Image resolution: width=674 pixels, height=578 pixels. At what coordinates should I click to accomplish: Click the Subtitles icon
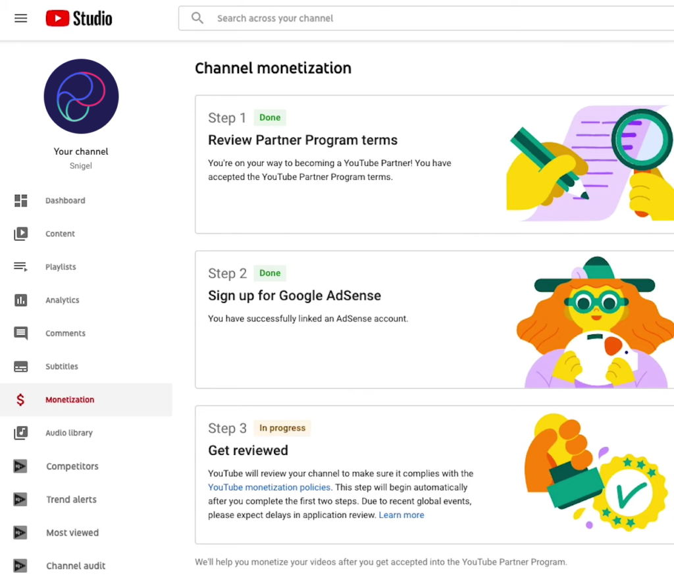point(20,367)
